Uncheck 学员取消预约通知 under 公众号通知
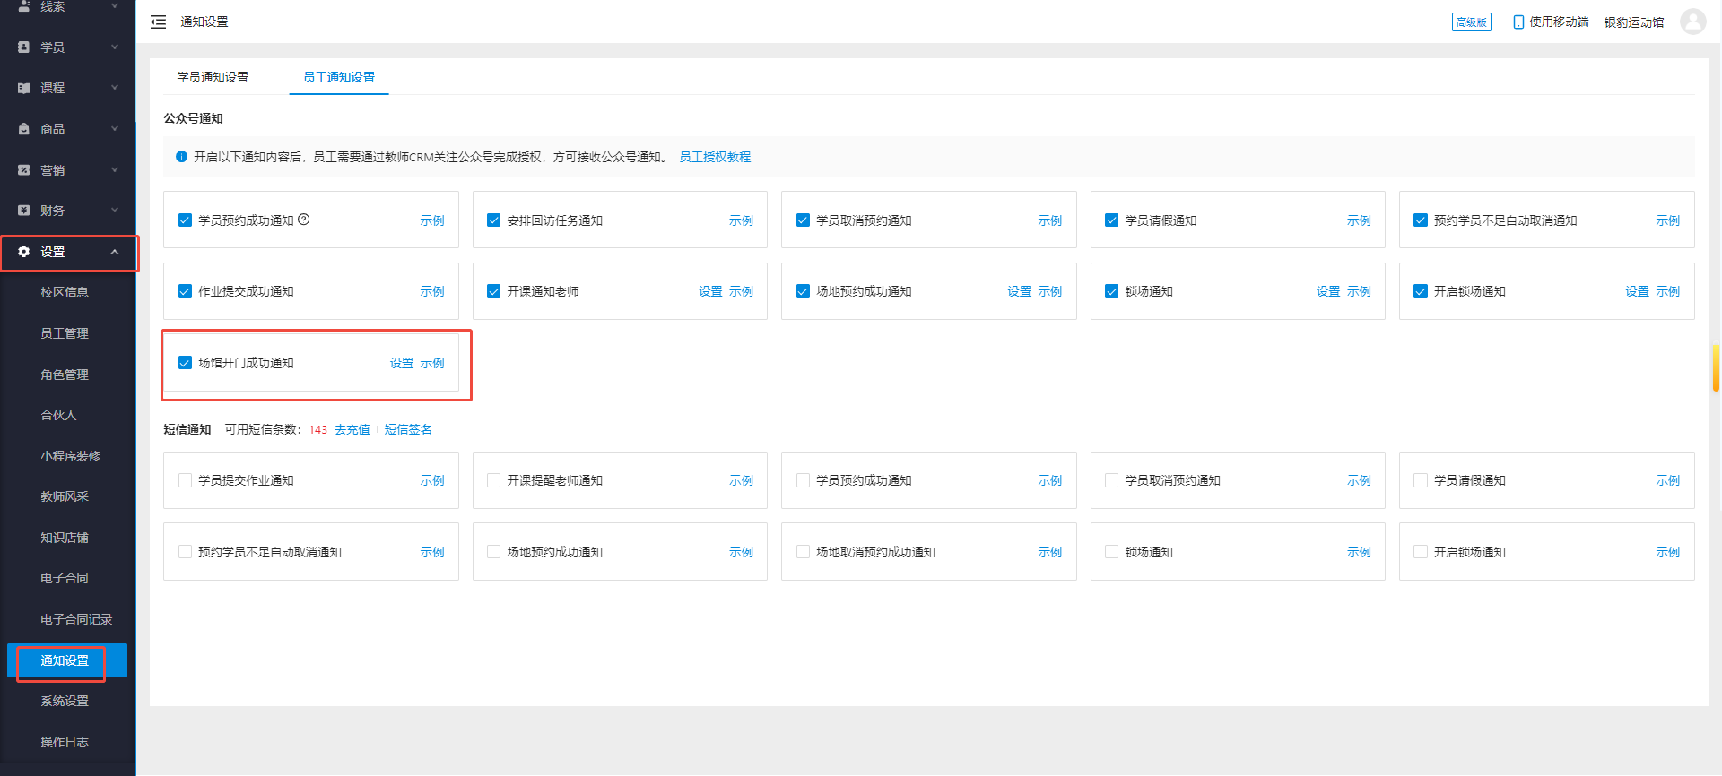The width and height of the screenshot is (1722, 776). click(x=803, y=220)
